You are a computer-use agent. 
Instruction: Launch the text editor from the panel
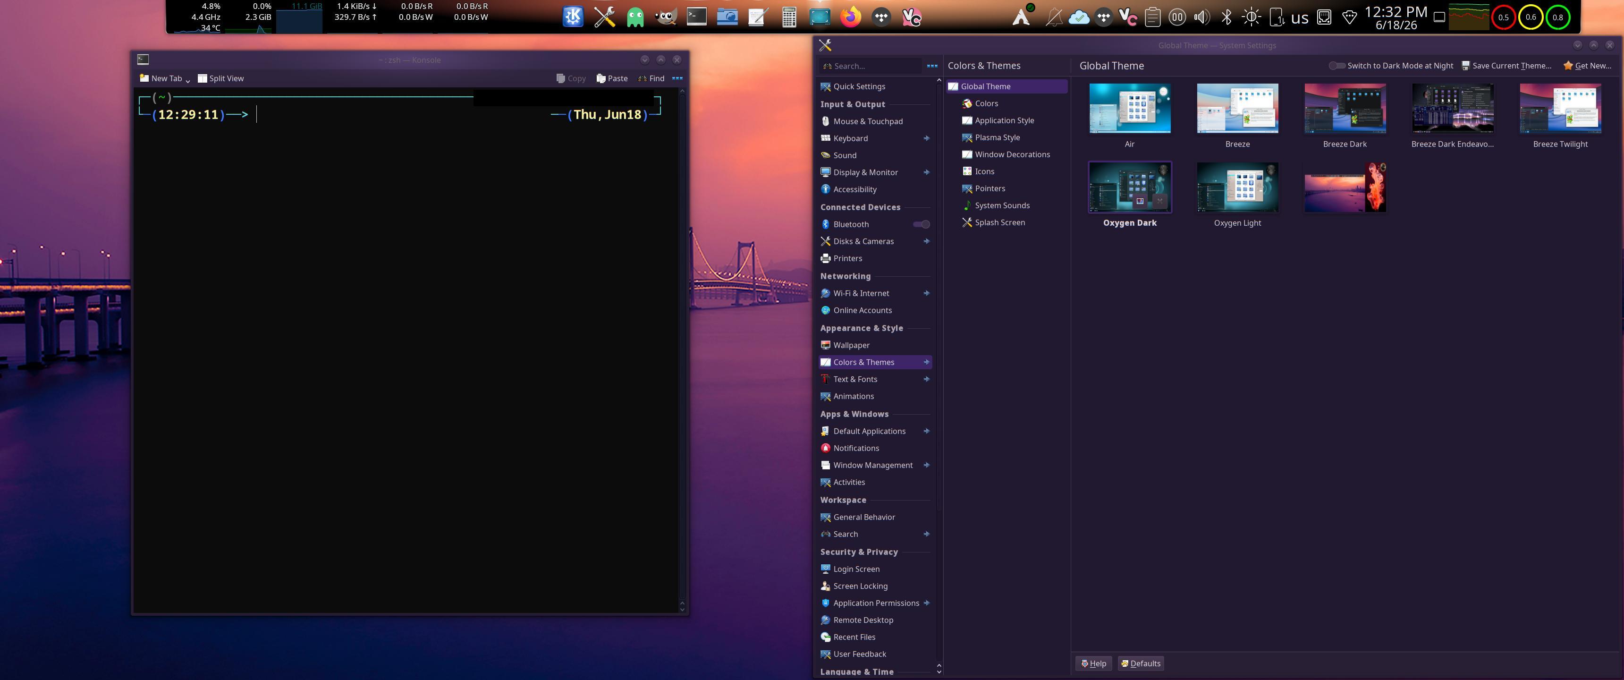(758, 17)
